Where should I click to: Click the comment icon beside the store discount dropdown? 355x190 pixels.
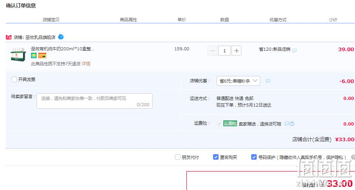click(268, 81)
